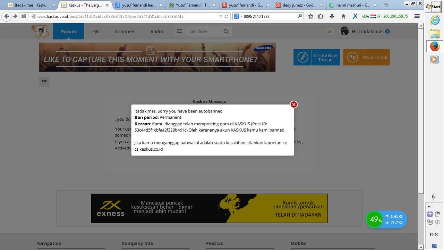Open URL history dropdown arrow
The height and width of the screenshot is (250, 444).
(221, 16)
